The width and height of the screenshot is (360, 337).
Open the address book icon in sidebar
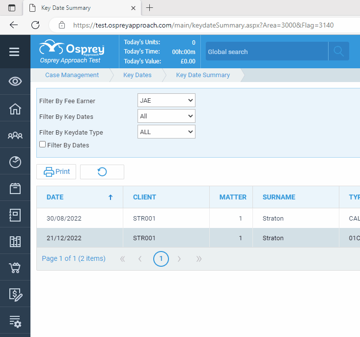[15, 215]
